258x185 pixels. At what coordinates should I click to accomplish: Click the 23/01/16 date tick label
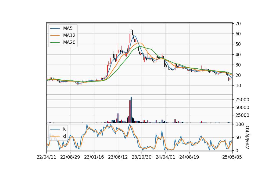pyautogui.click(x=94, y=157)
